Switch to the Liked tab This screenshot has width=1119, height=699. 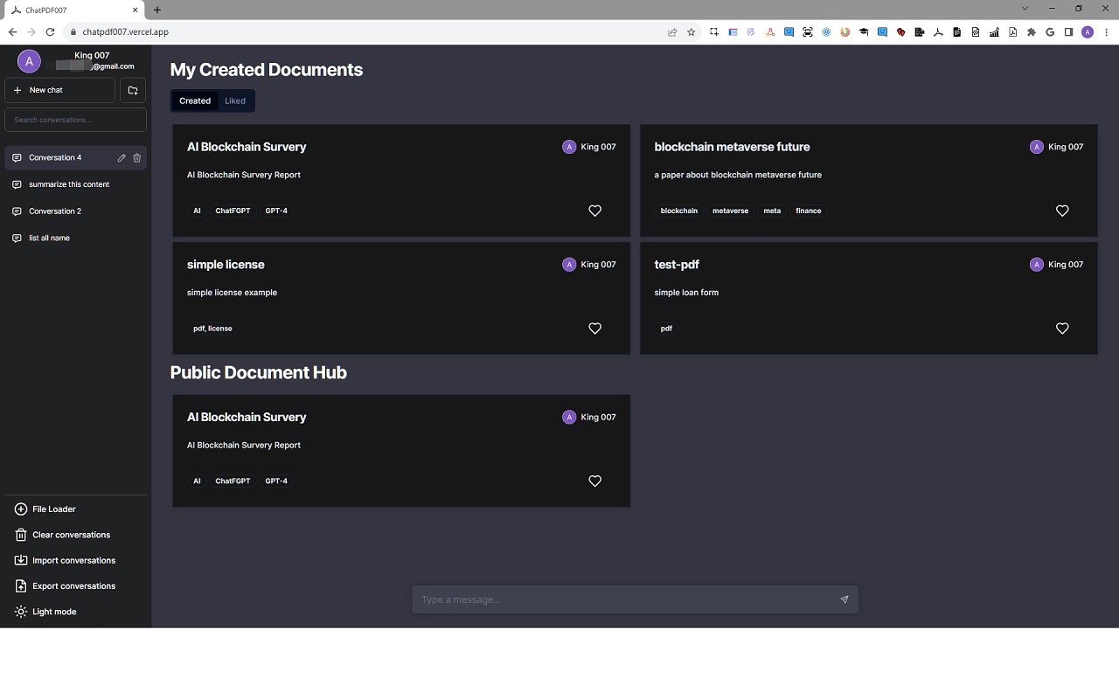pyautogui.click(x=235, y=100)
